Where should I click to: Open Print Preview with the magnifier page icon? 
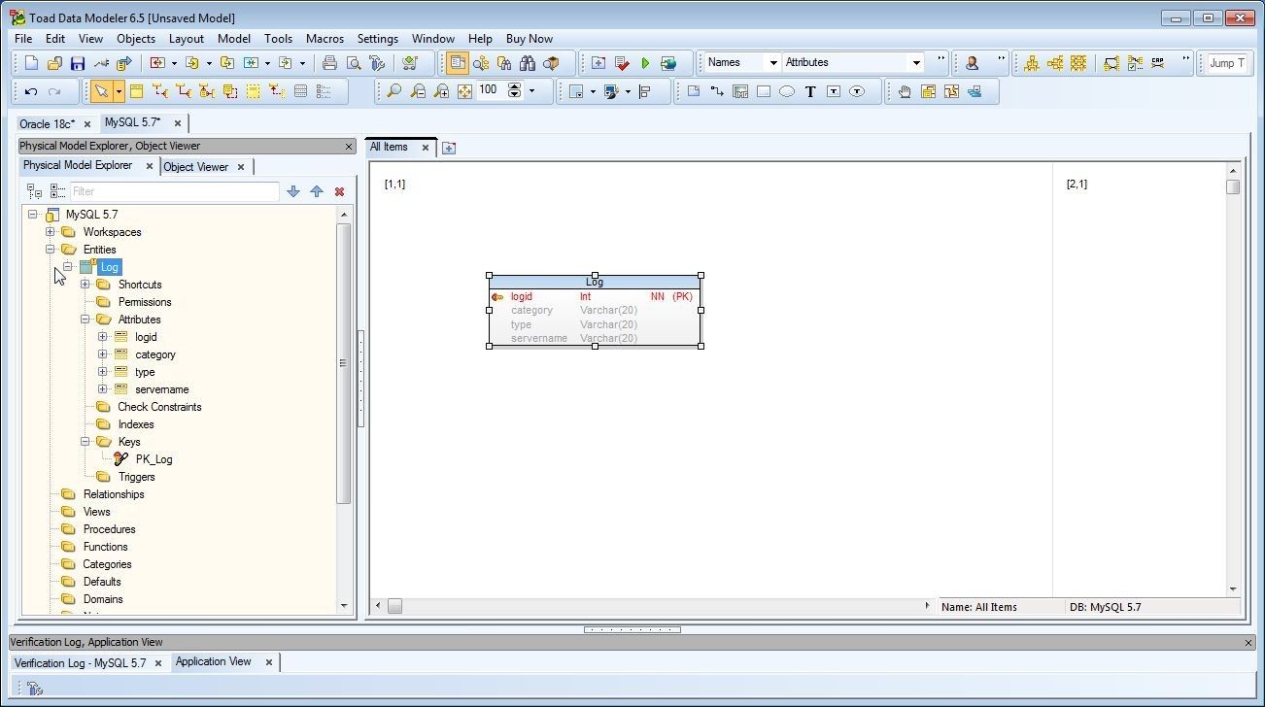tap(354, 63)
